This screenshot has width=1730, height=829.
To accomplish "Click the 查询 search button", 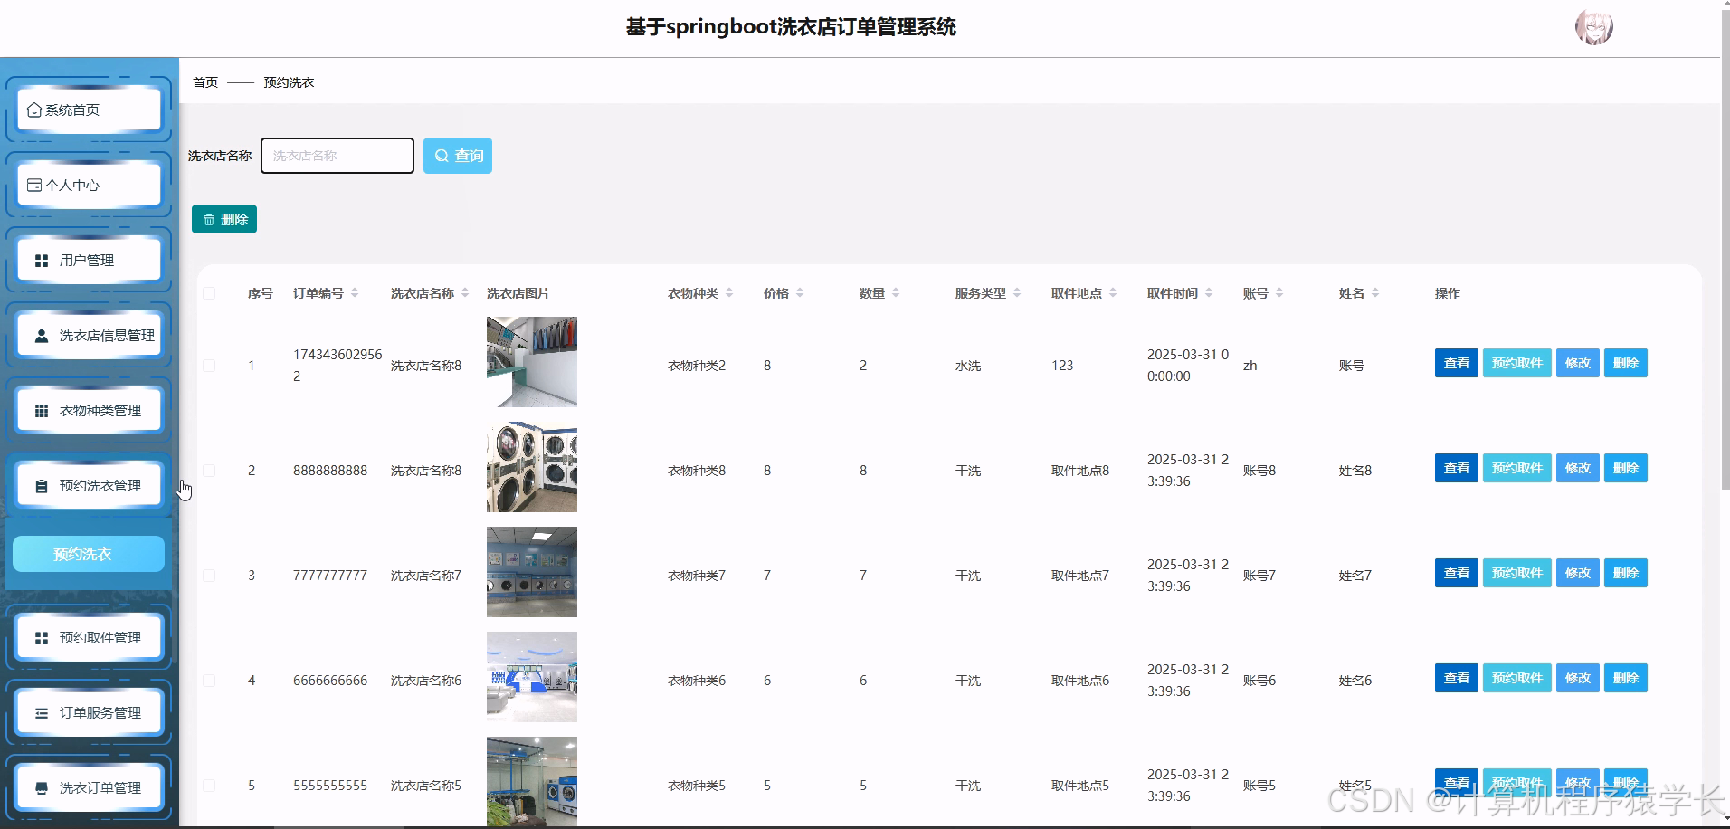I will (x=458, y=156).
